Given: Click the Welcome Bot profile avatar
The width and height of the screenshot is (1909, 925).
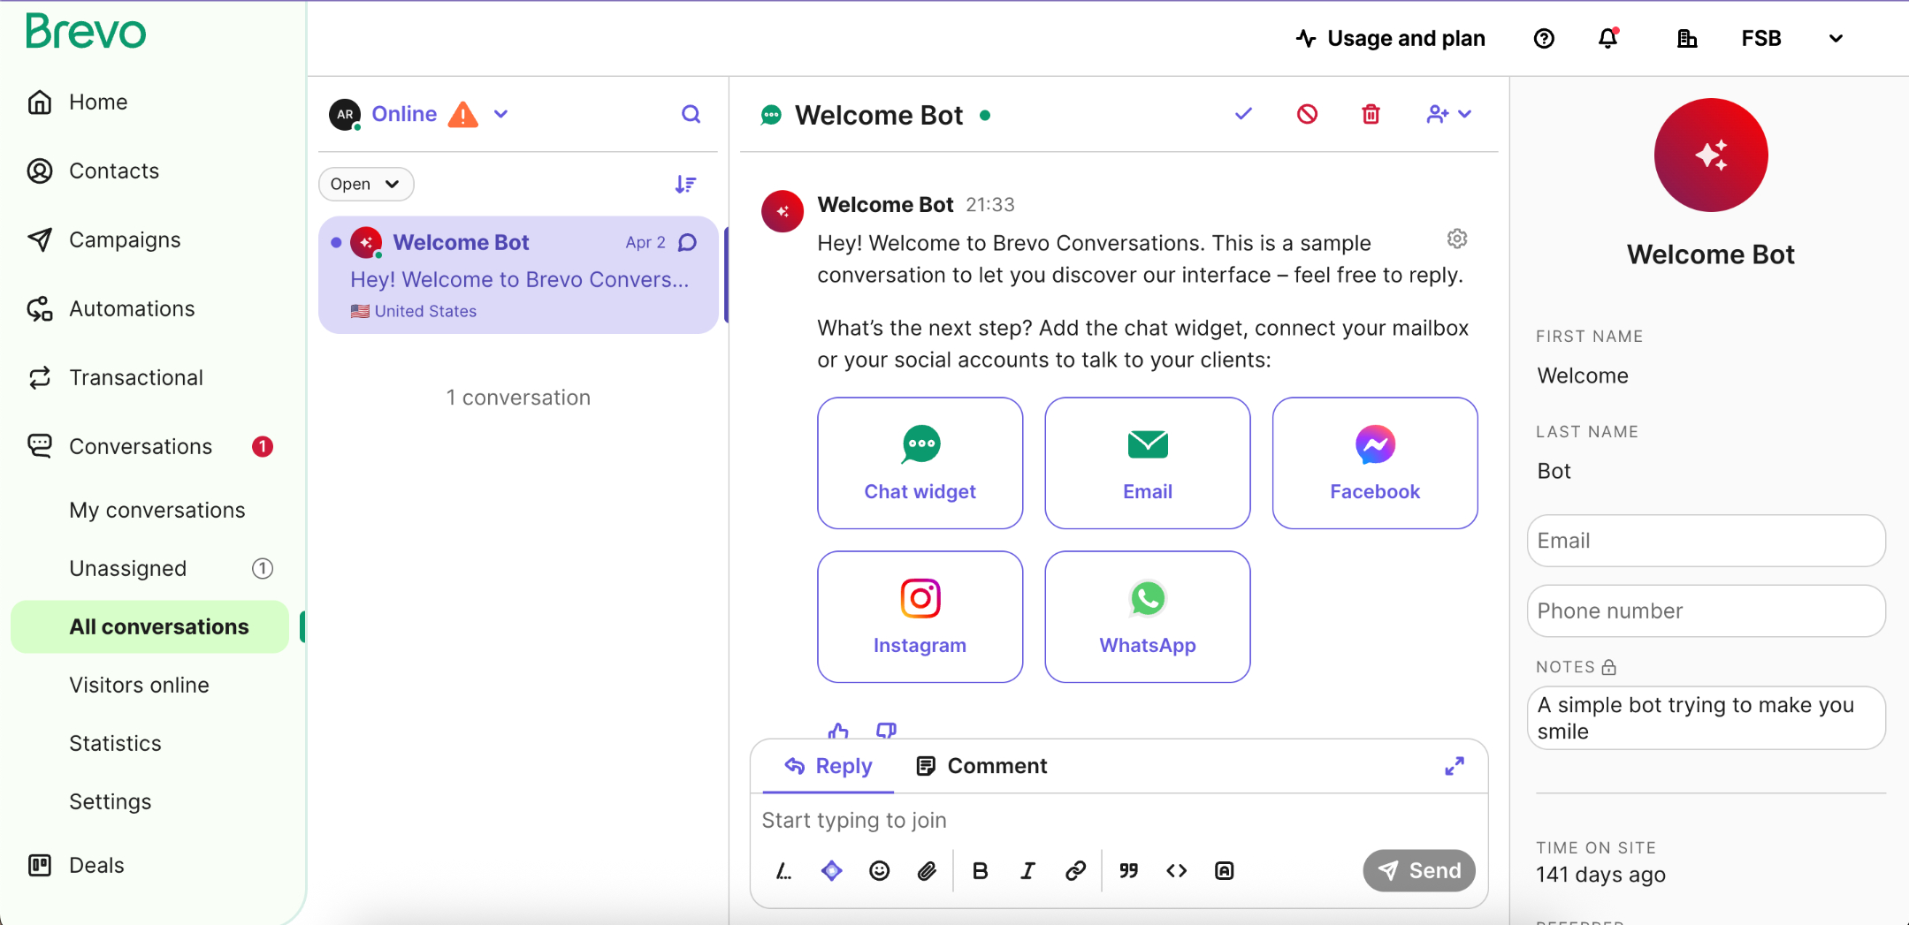Looking at the screenshot, I should coord(1711,155).
